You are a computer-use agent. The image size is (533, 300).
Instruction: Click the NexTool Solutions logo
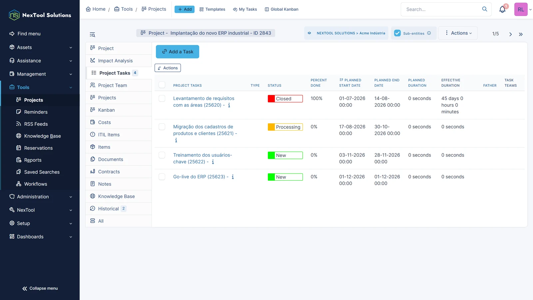[40, 15]
